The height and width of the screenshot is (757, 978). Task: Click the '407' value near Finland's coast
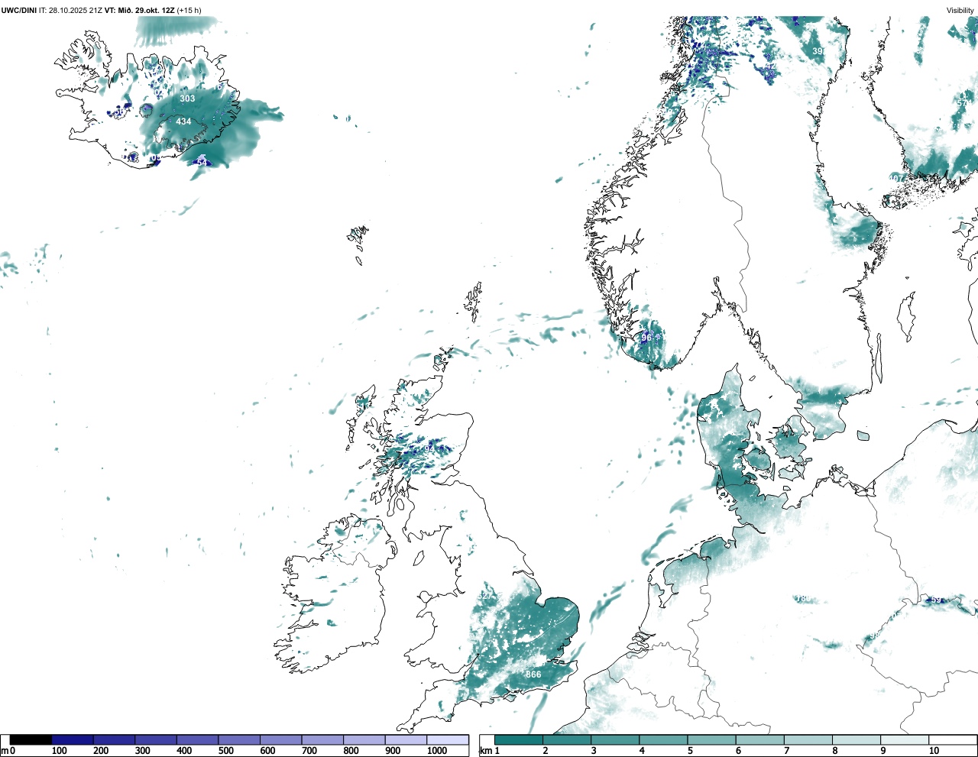[x=895, y=178]
